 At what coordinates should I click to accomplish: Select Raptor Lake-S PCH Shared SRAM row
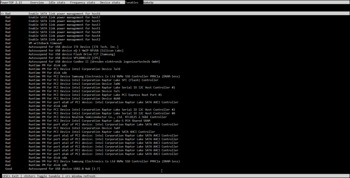coord(78,121)
